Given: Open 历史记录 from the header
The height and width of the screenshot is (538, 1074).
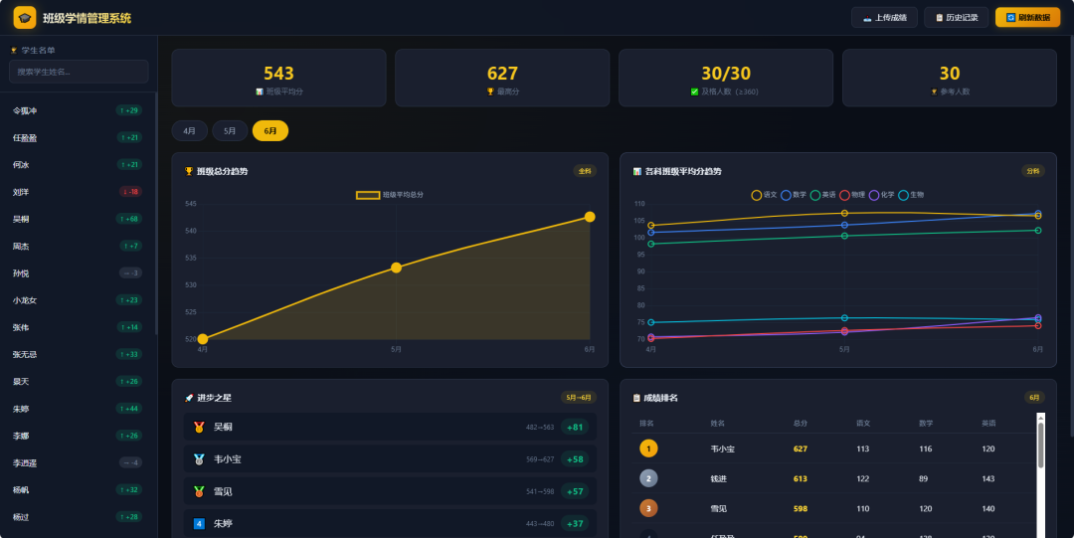Looking at the screenshot, I should click(957, 18).
